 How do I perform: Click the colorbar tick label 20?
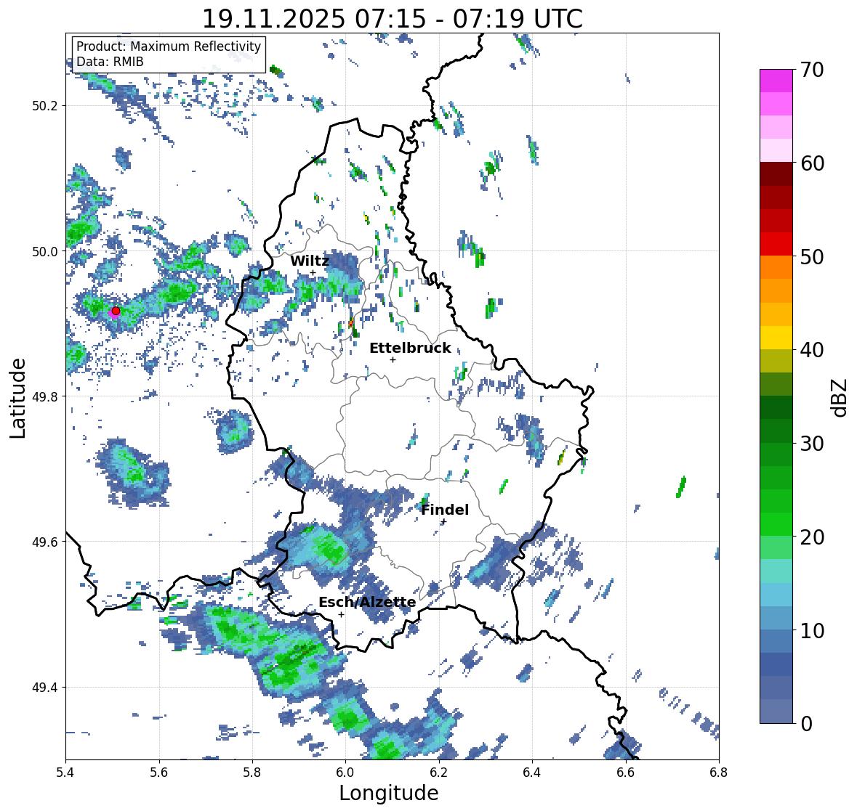tap(812, 537)
